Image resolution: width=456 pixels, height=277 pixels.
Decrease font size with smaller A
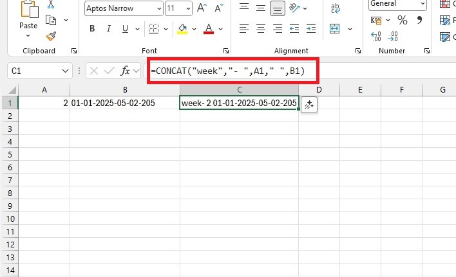point(219,8)
